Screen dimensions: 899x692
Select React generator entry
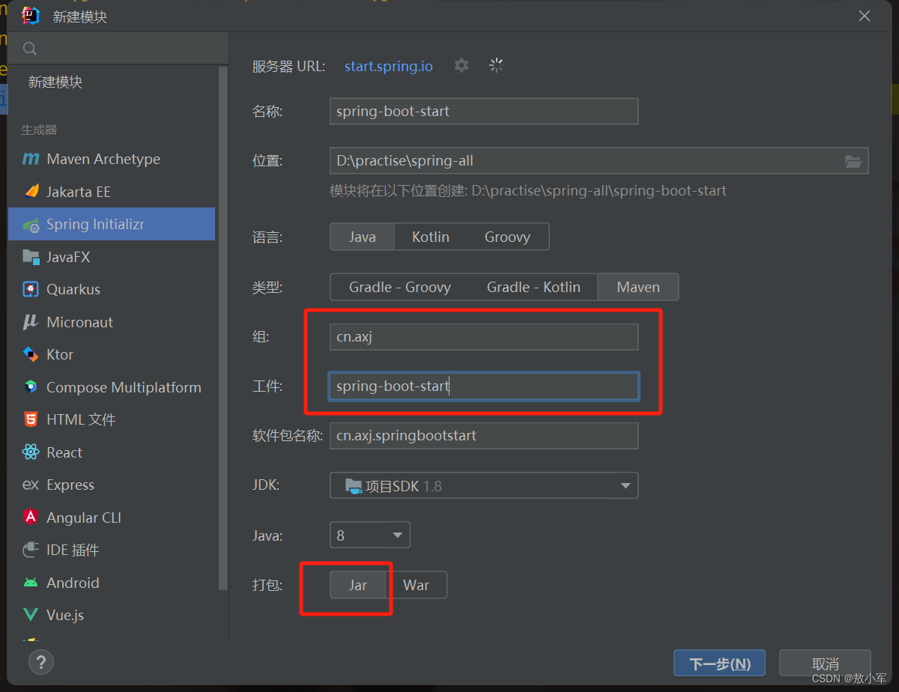coord(112,452)
